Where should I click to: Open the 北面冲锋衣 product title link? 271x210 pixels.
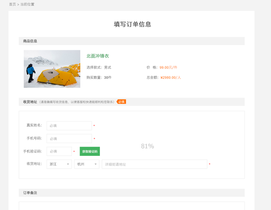(x=98, y=56)
